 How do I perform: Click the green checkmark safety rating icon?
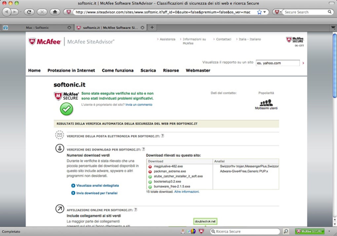[66, 109]
